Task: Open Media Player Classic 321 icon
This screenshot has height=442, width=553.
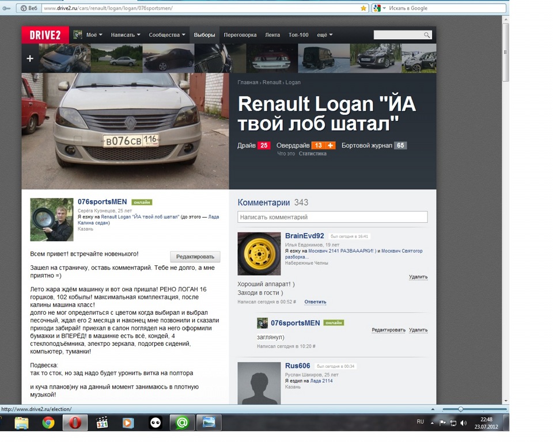Action: [102, 422]
